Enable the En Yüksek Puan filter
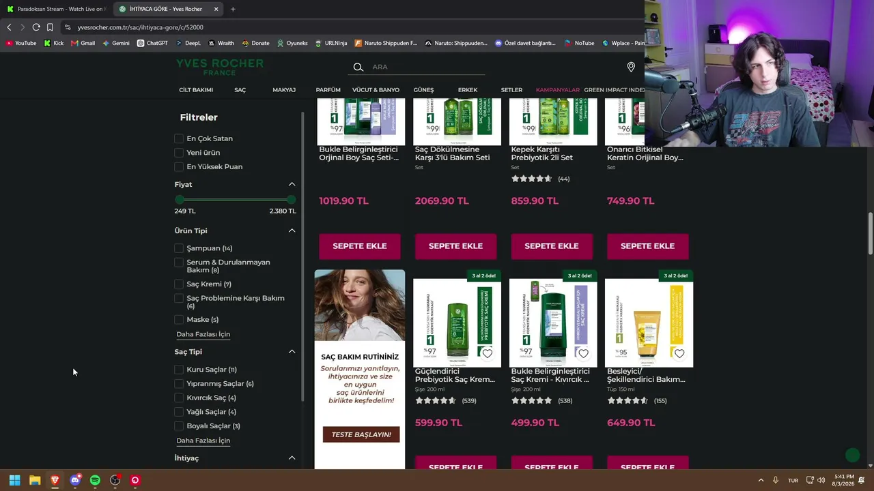This screenshot has height=491, width=874. click(179, 166)
